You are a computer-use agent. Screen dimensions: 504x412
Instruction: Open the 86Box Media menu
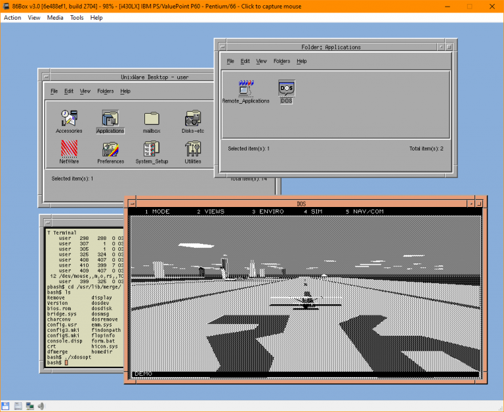point(55,18)
